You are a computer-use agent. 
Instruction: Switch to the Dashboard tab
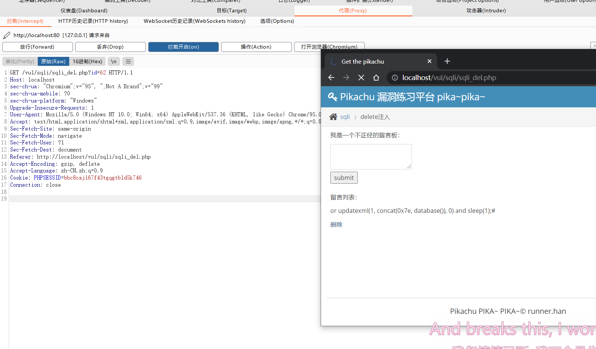click(x=84, y=10)
